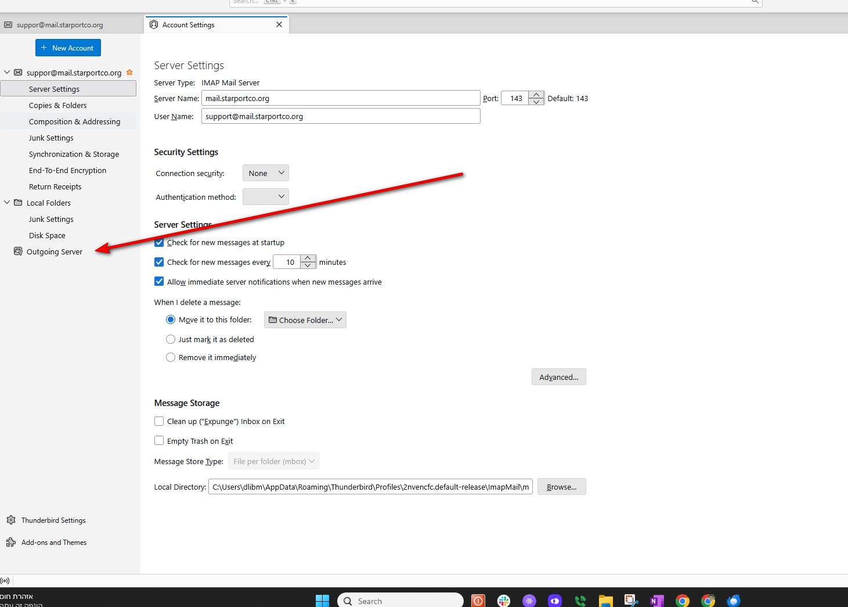The width and height of the screenshot is (848, 607).
Task: Open Thunderbird Settings
Action: tap(53, 520)
